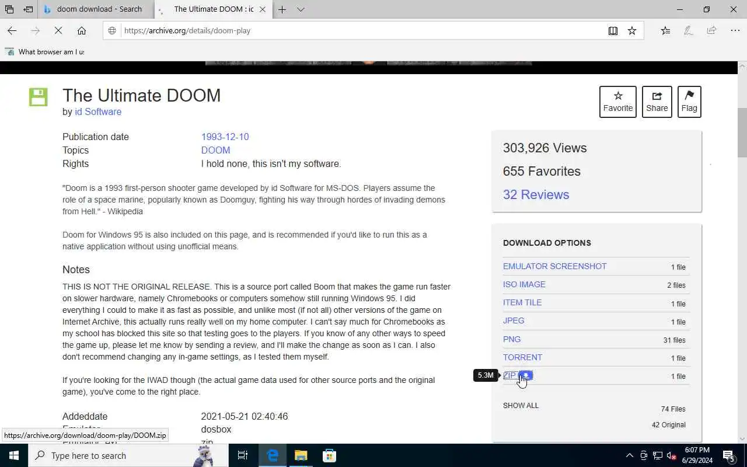This screenshot has height=467, width=747.
Task: Click the scrollbar down arrow
Action: 742,438
